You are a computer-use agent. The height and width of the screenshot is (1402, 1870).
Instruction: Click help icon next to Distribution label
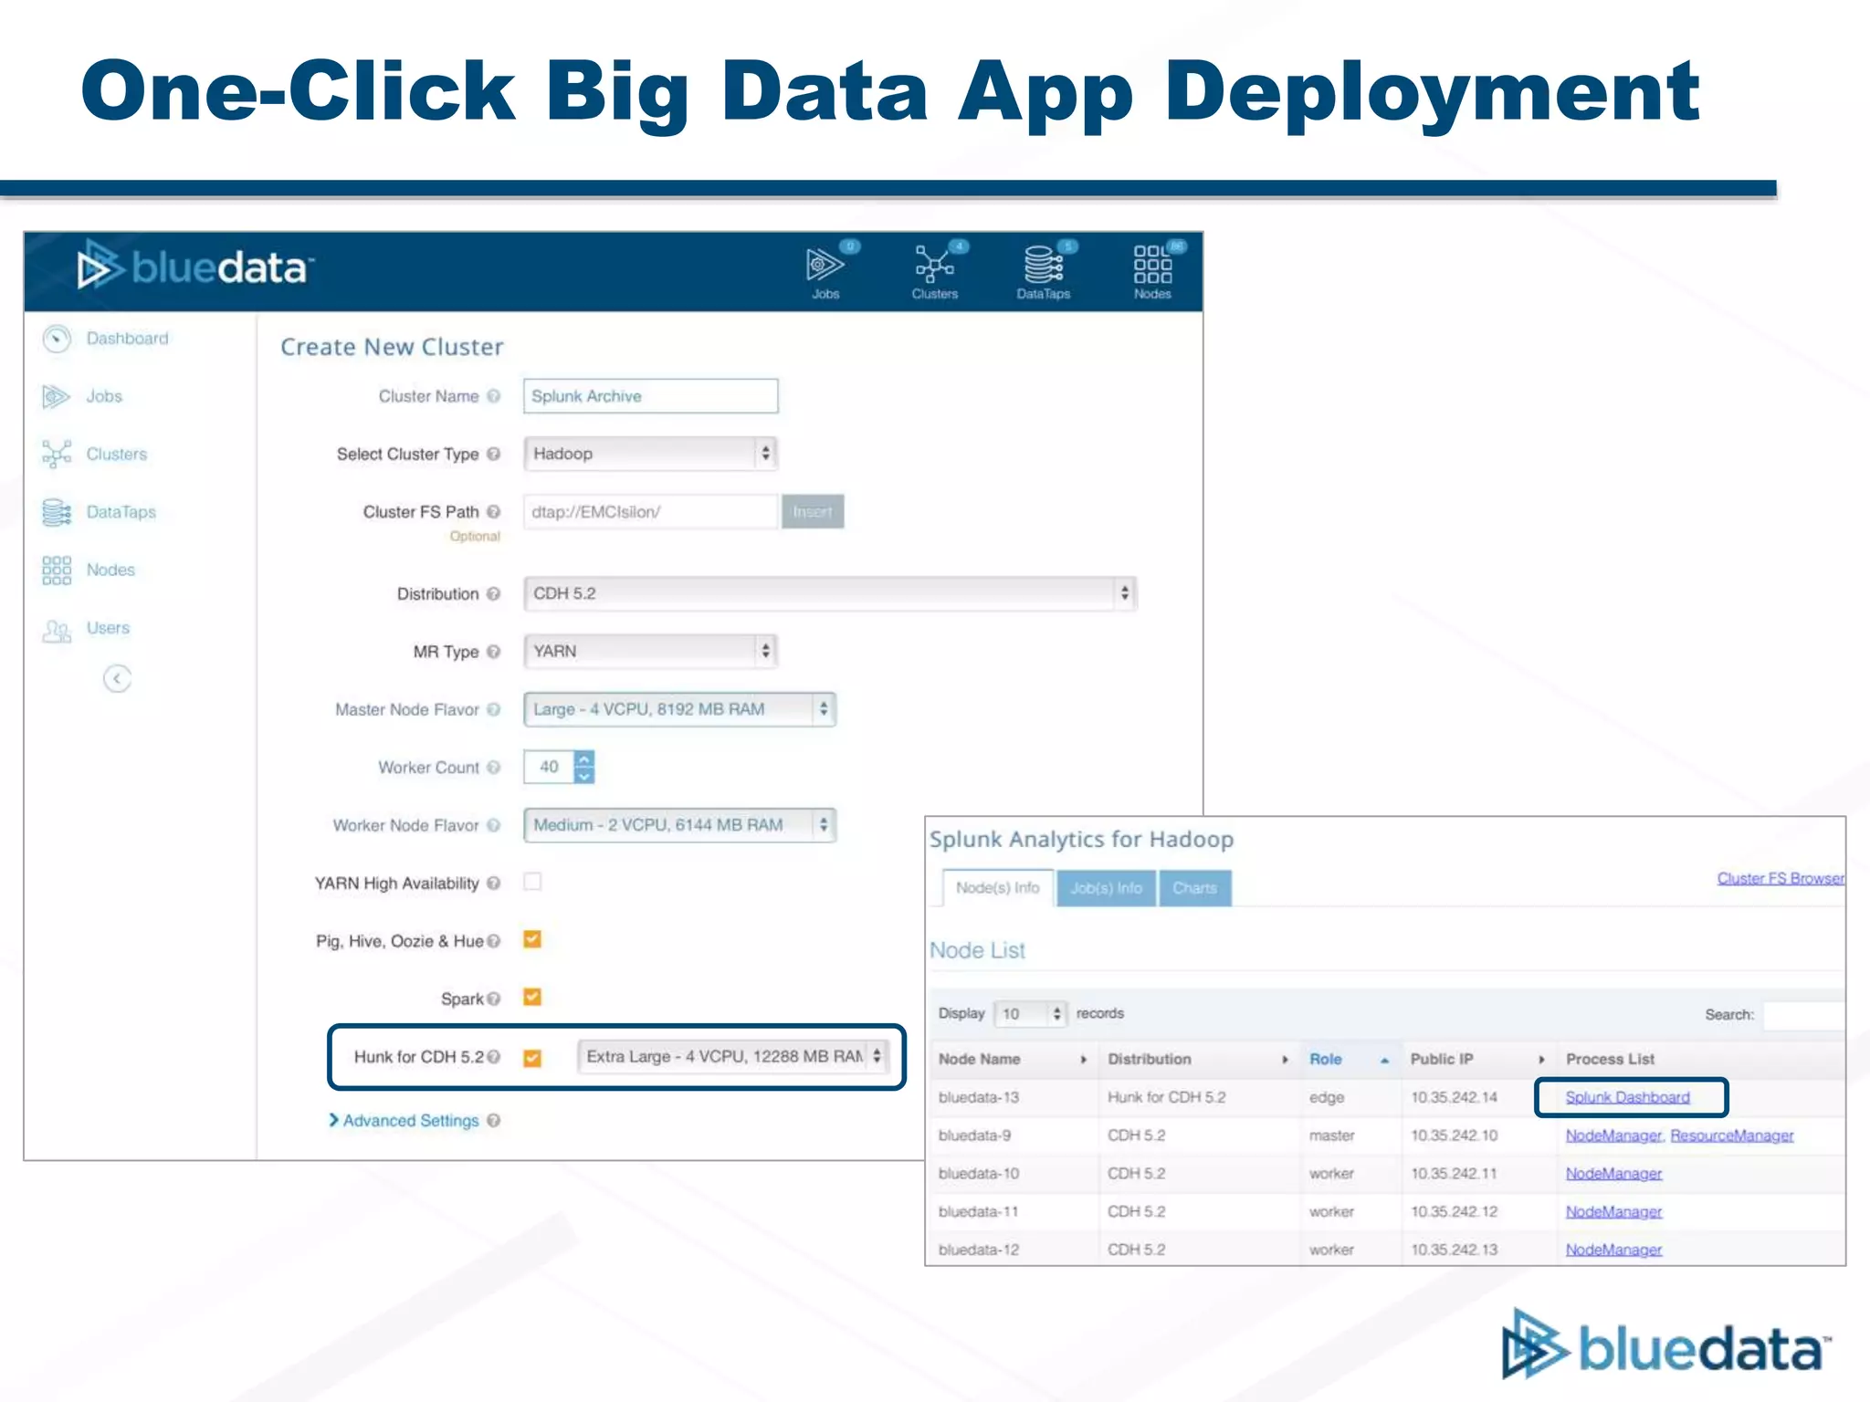coord(494,594)
